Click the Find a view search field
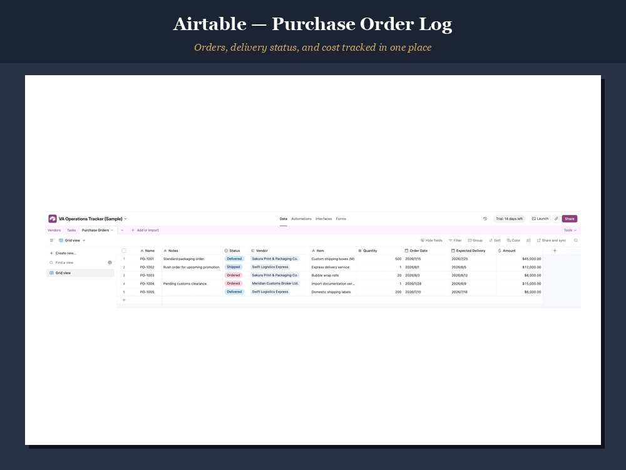Viewport: 626px width, 470px height. point(78,263)
